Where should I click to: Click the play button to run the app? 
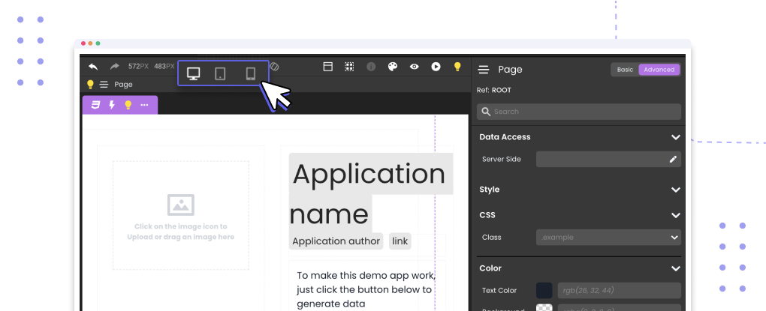pyautogui.click(x=436, y=67)
